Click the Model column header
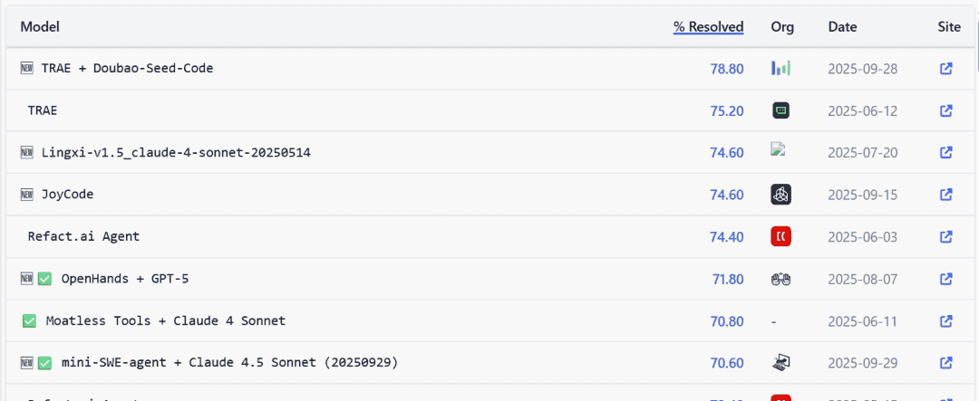Screen dimensions: 979x401 pos(40,27)
